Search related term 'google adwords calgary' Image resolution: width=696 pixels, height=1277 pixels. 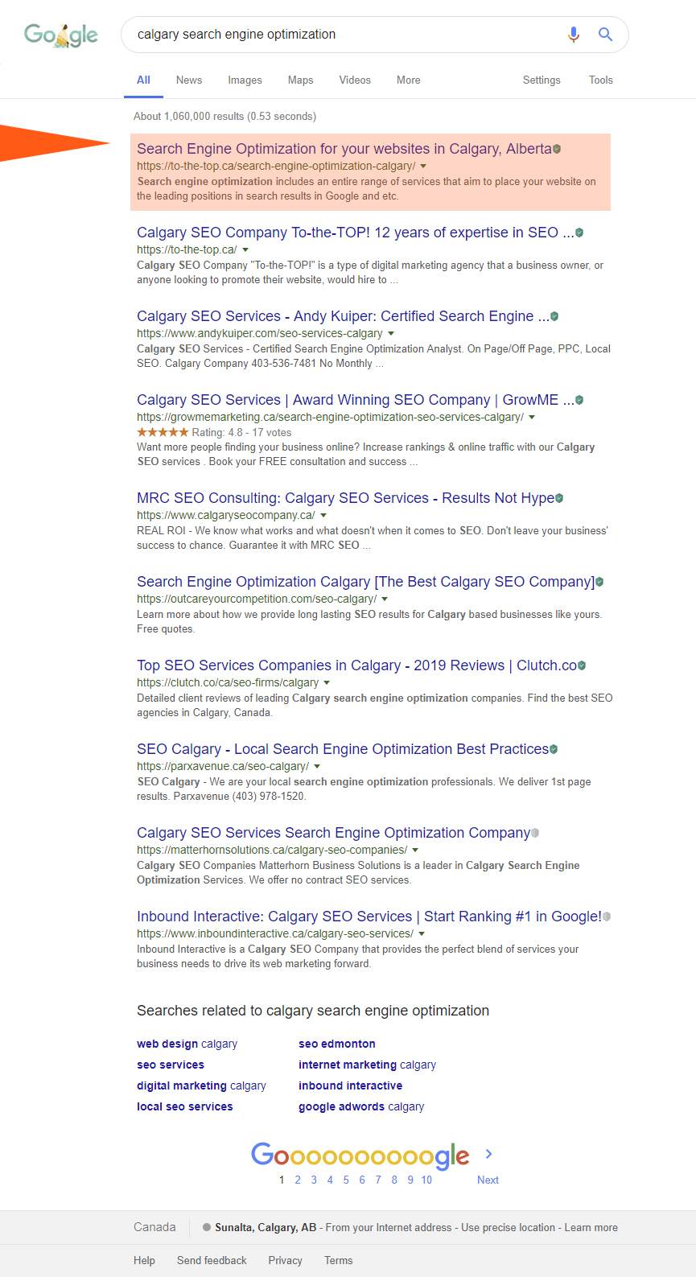click(x=361, y=1106)
